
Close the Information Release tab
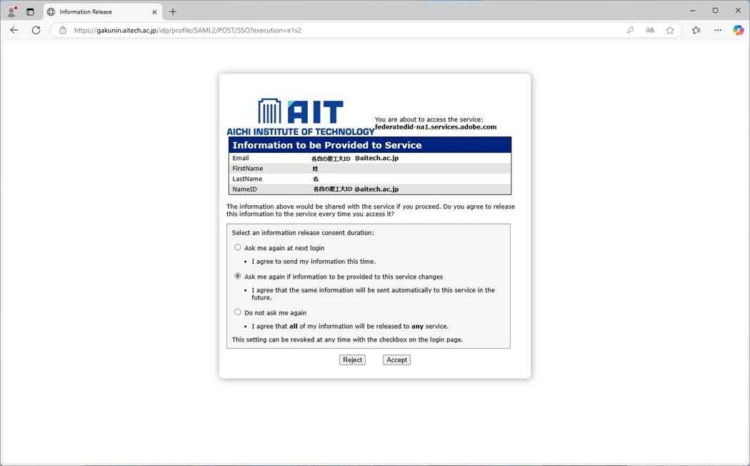(x=154, y=11)
